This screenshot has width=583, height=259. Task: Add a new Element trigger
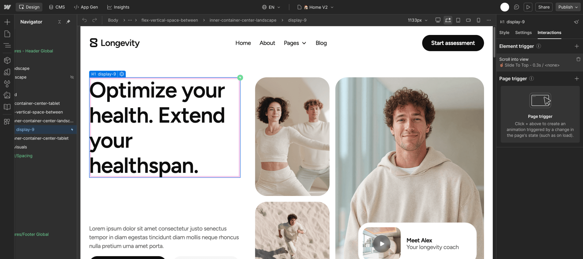577,46
